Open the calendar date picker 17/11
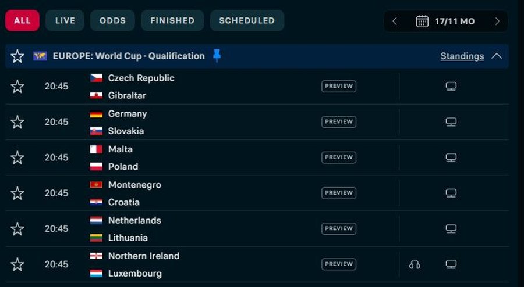 click(x=445, y=21)
